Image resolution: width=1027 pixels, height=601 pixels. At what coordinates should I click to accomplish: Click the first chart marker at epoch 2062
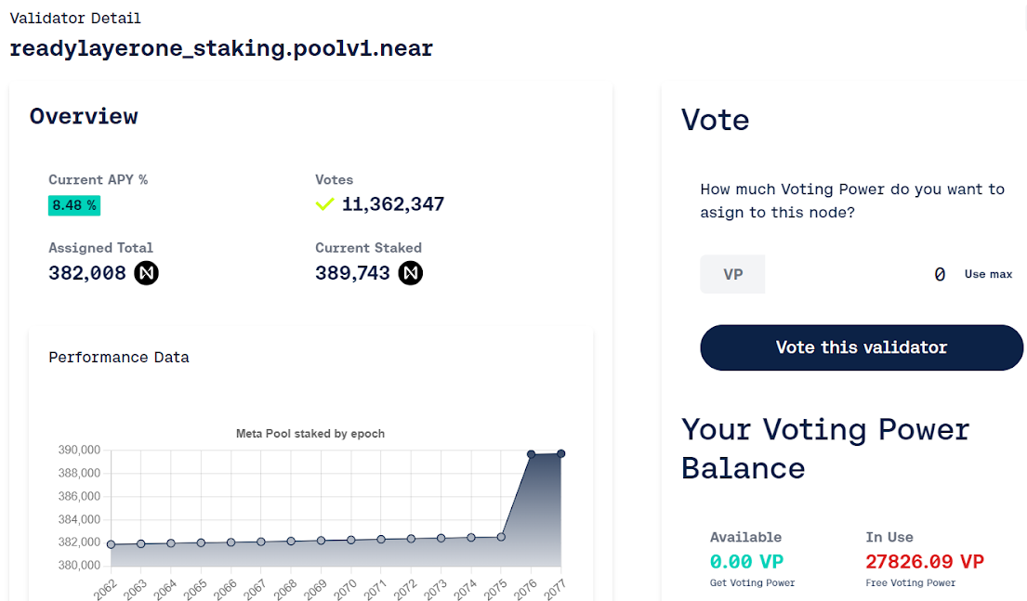(x=110, y=545)
